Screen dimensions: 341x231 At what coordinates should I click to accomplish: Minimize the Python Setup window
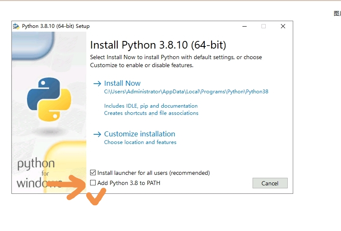pyautogui.click(x=245, y=26)
